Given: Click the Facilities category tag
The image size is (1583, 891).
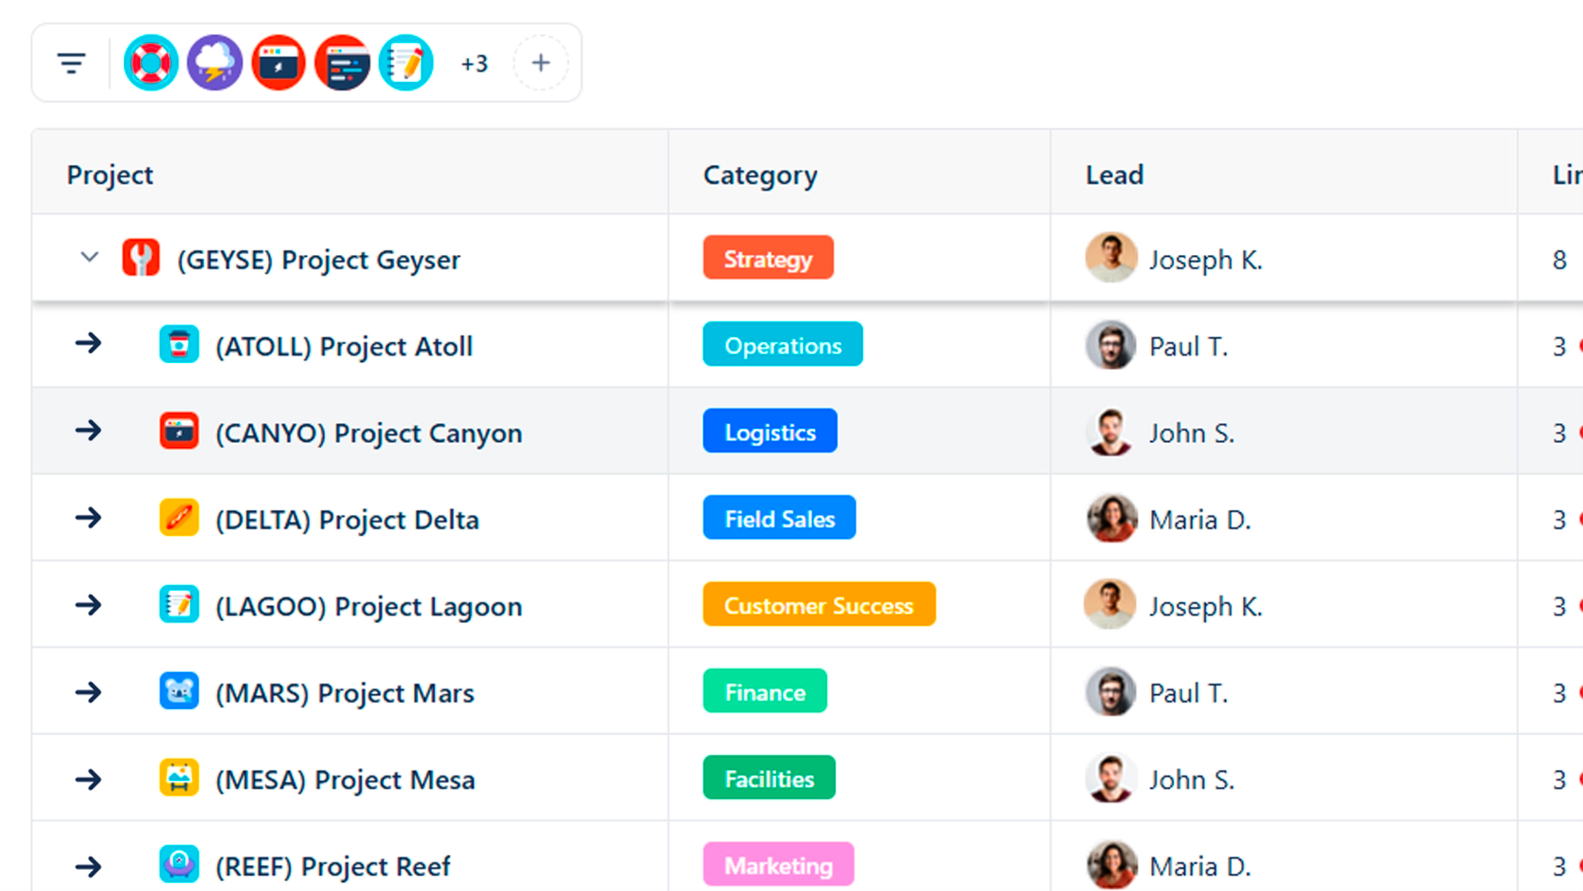Looking at the screenshot, I should pos(769,778).
